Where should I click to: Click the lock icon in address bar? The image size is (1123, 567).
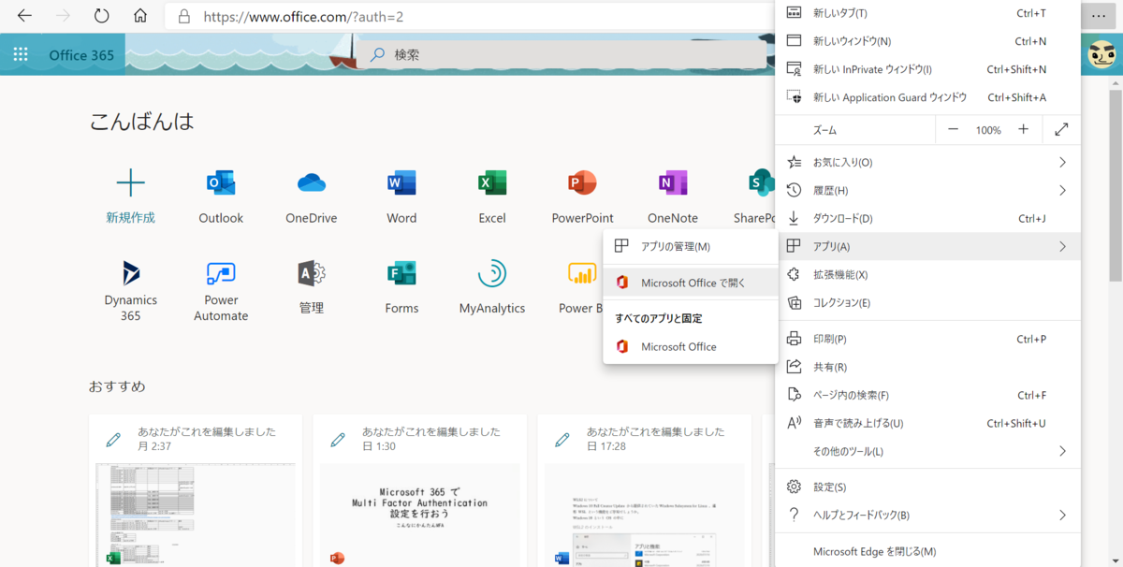click(184, 17)
